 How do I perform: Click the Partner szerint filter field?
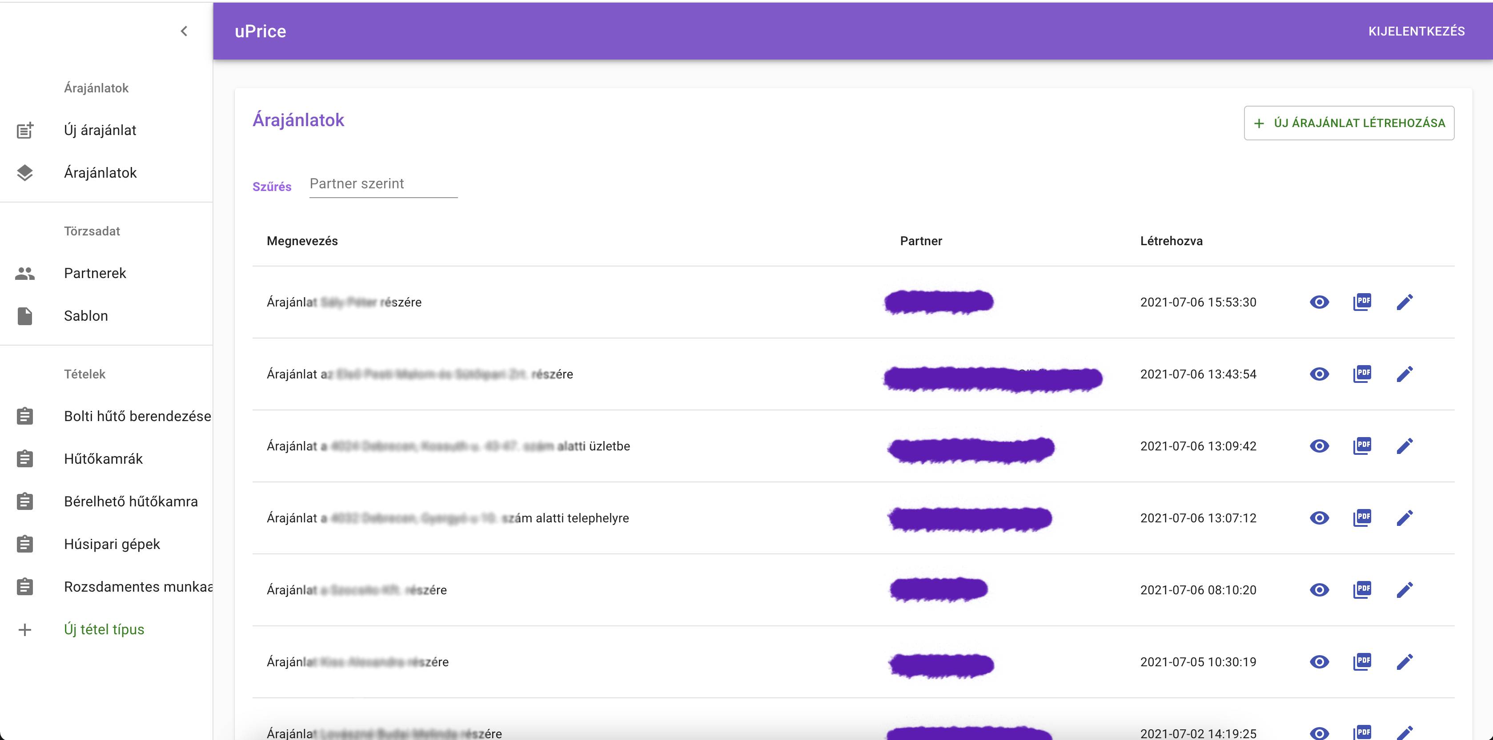[x=383, y=184]
